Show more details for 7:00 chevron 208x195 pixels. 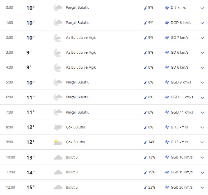[x=202, y=113]
